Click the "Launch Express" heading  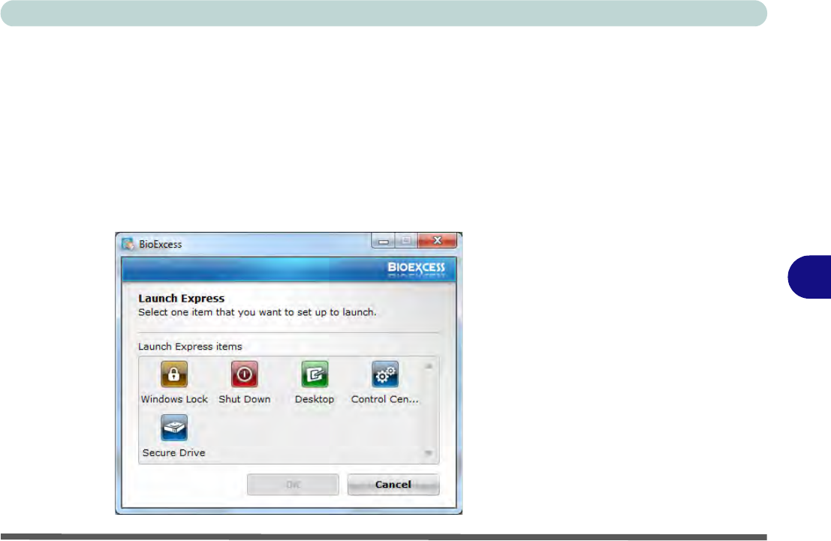pyautogui.click(x=181, y=299)
